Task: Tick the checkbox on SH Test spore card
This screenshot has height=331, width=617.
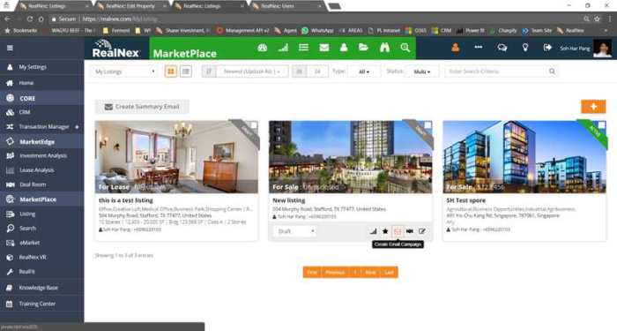Action: tap(602, 125)
